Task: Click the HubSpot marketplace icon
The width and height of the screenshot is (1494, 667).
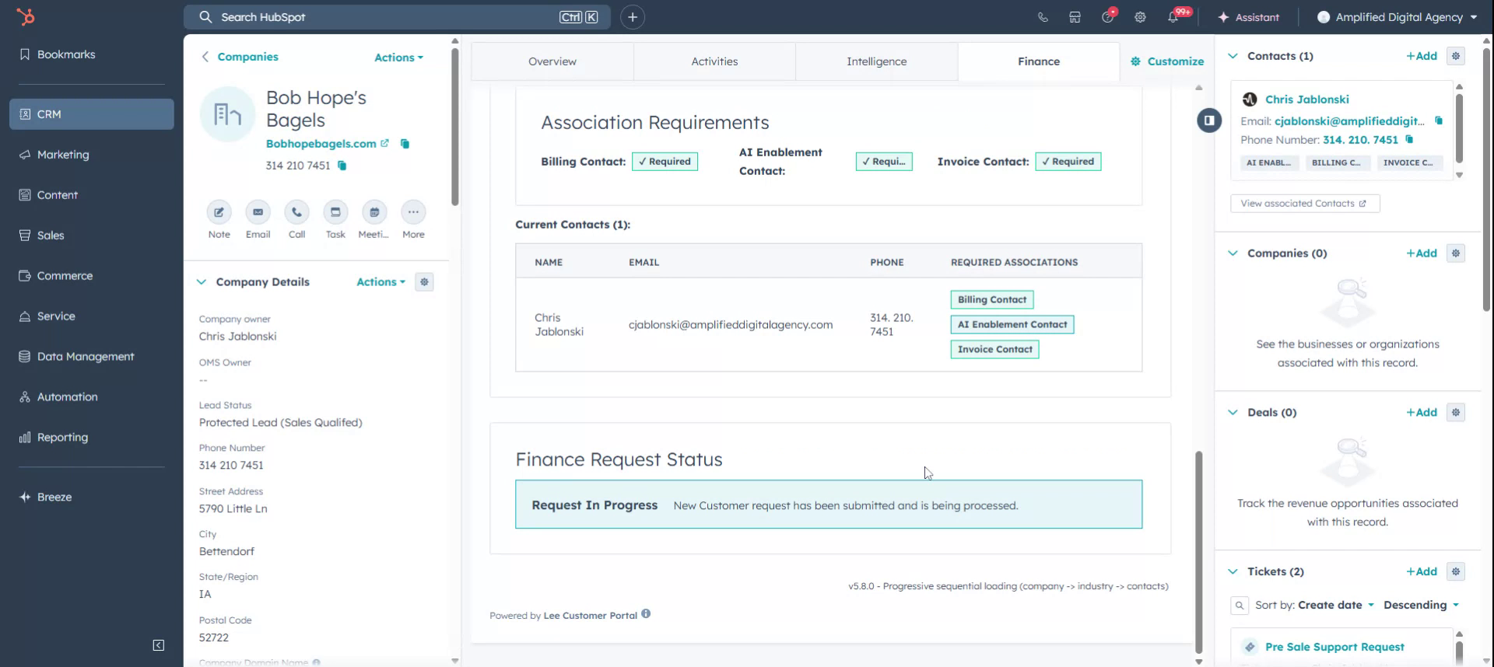Action: pyautogui.click(x=1075, y=17)
